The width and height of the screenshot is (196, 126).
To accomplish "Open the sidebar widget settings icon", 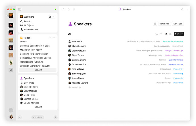I will coord(20,117).
